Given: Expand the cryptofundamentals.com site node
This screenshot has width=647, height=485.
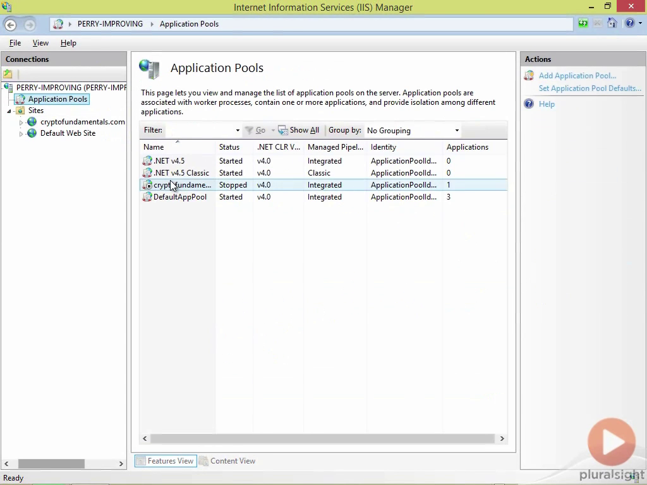Looking at the screenshot, I should coord(21,123).
